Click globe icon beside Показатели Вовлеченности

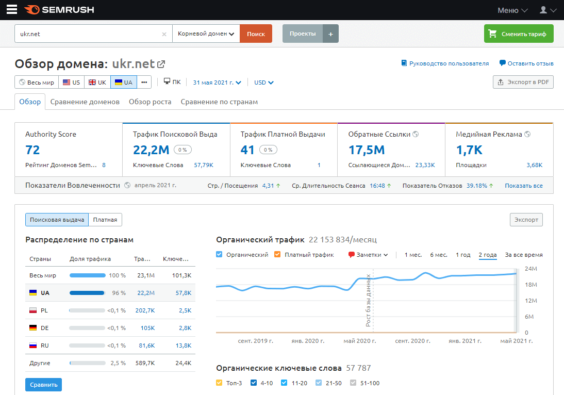tap(127, 185)
